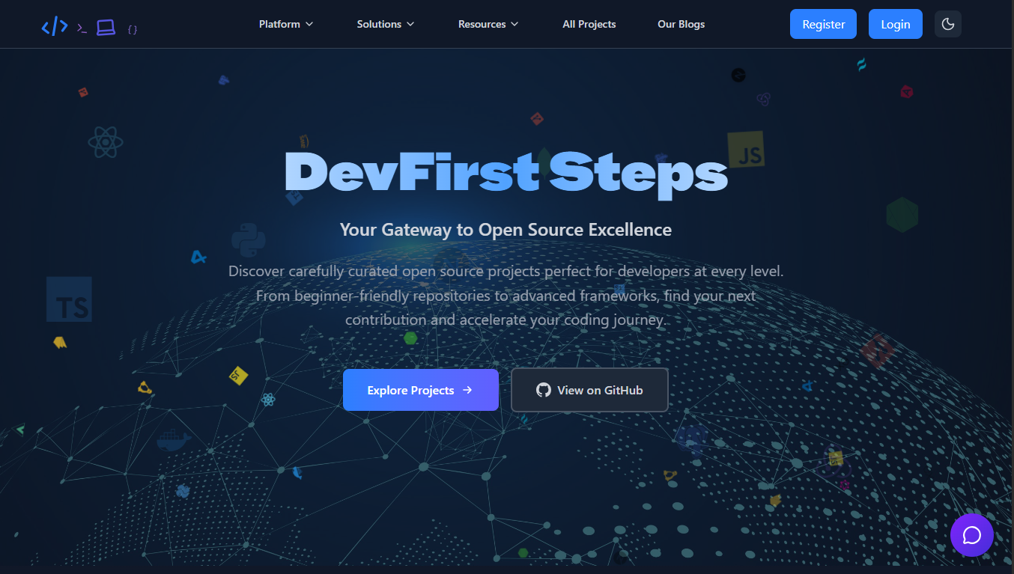Image resolution: width=1014 pixels, height=574 pixels.
Task: Click the Register button
Action: (x=822, y=23)
